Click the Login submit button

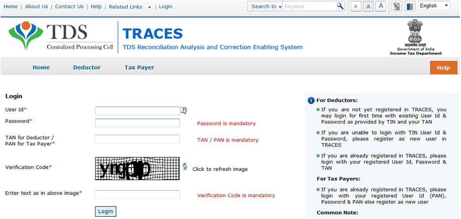(x=106, y=211)
